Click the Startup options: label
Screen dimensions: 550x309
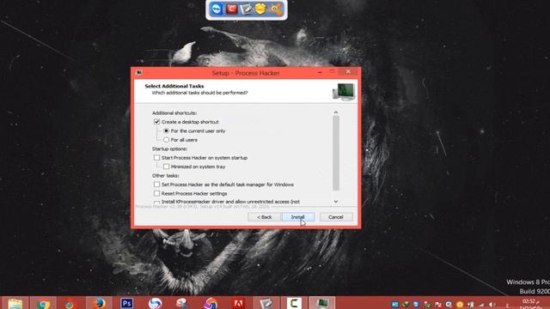tap(170, 148)
